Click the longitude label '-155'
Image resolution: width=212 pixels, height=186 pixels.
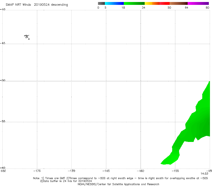(x=175, y=171)
